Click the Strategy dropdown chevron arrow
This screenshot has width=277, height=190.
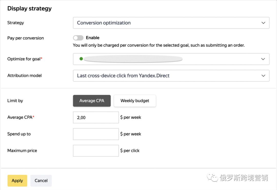coord(263,23)
